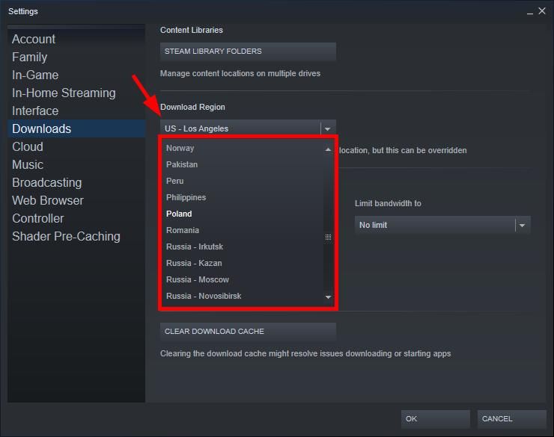Select Russia - Novosibirsk region
The width and height of the screenshot is (554, 437).
tap(204, 296)
